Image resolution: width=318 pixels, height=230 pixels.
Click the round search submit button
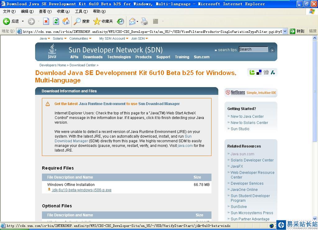(x=272, y=50)
